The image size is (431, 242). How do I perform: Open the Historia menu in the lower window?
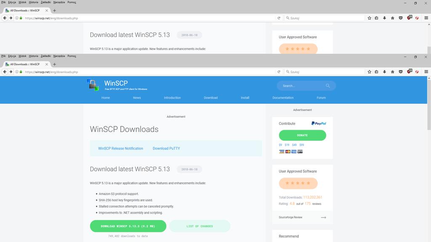click(34, 56)
